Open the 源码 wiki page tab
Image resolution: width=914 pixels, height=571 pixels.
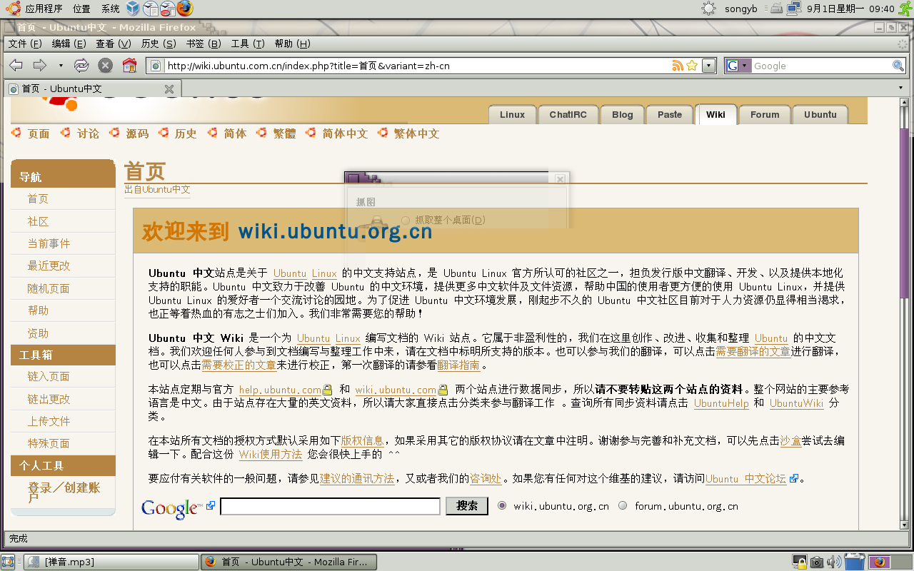(137, 133)
